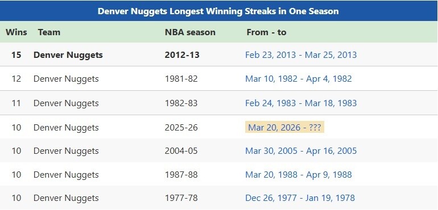The height and width of the screenshot is (210, 438).
Task: Open the Feb 23, 2013 - Mar 25, 2013 streak link
Action: click(x=301, y=54)
